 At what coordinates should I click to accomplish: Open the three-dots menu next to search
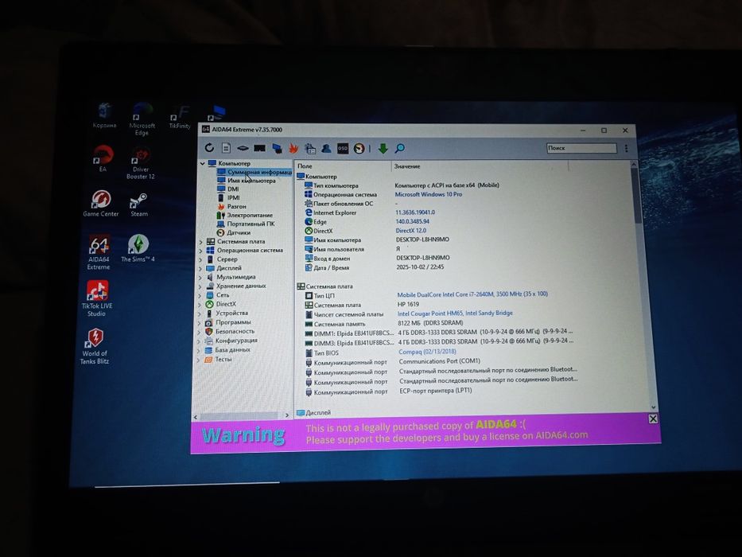coord(626,149)
